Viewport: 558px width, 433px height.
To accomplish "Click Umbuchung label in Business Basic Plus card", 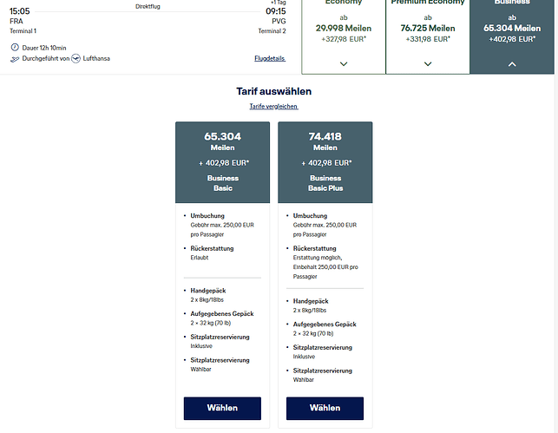I will [x=310, y=215].
